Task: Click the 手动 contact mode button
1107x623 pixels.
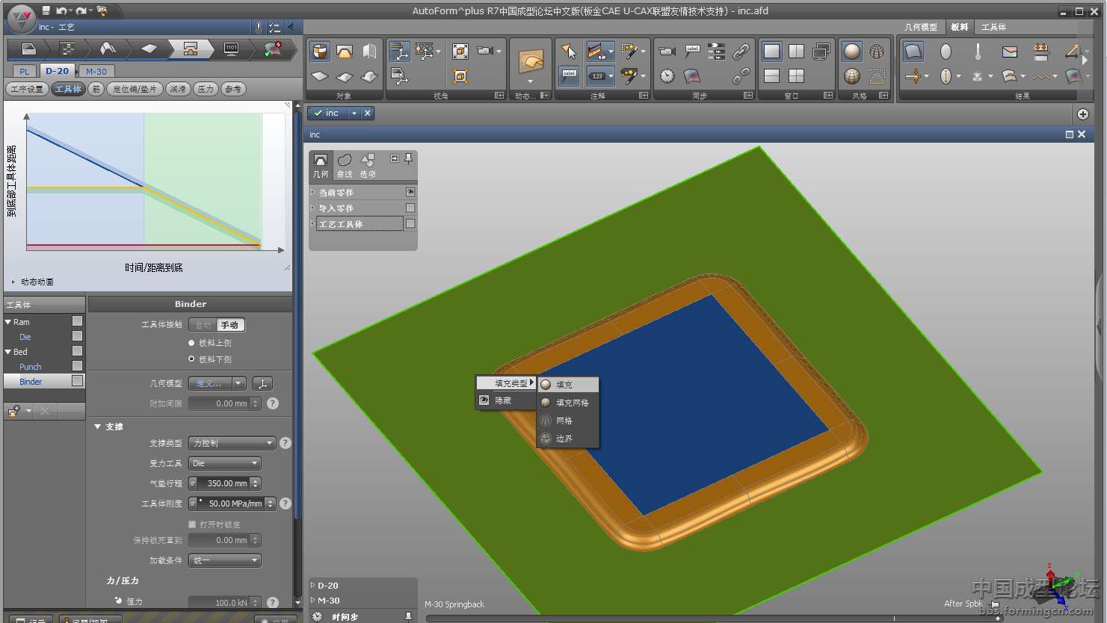Action: coord(229,325)
